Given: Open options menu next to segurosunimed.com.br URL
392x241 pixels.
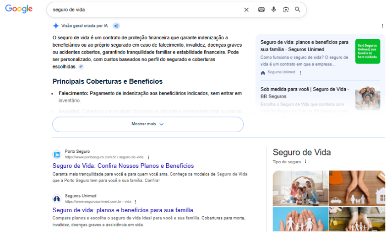Looking at the screenshot, I should [x=136, y=202].
